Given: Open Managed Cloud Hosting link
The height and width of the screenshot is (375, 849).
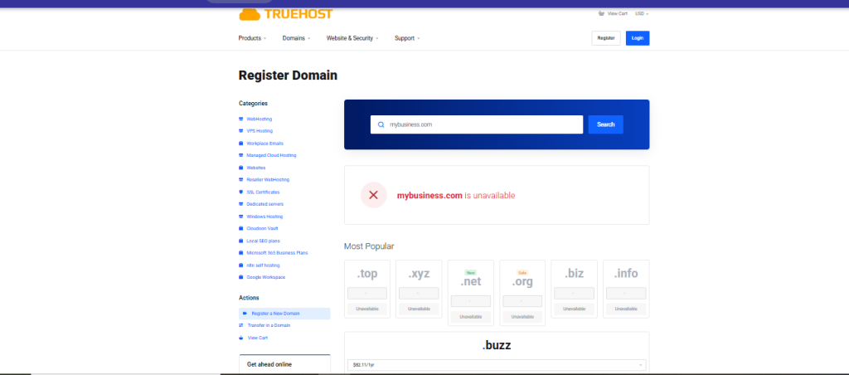Looking at the screenshot, I should coord(271,155).
